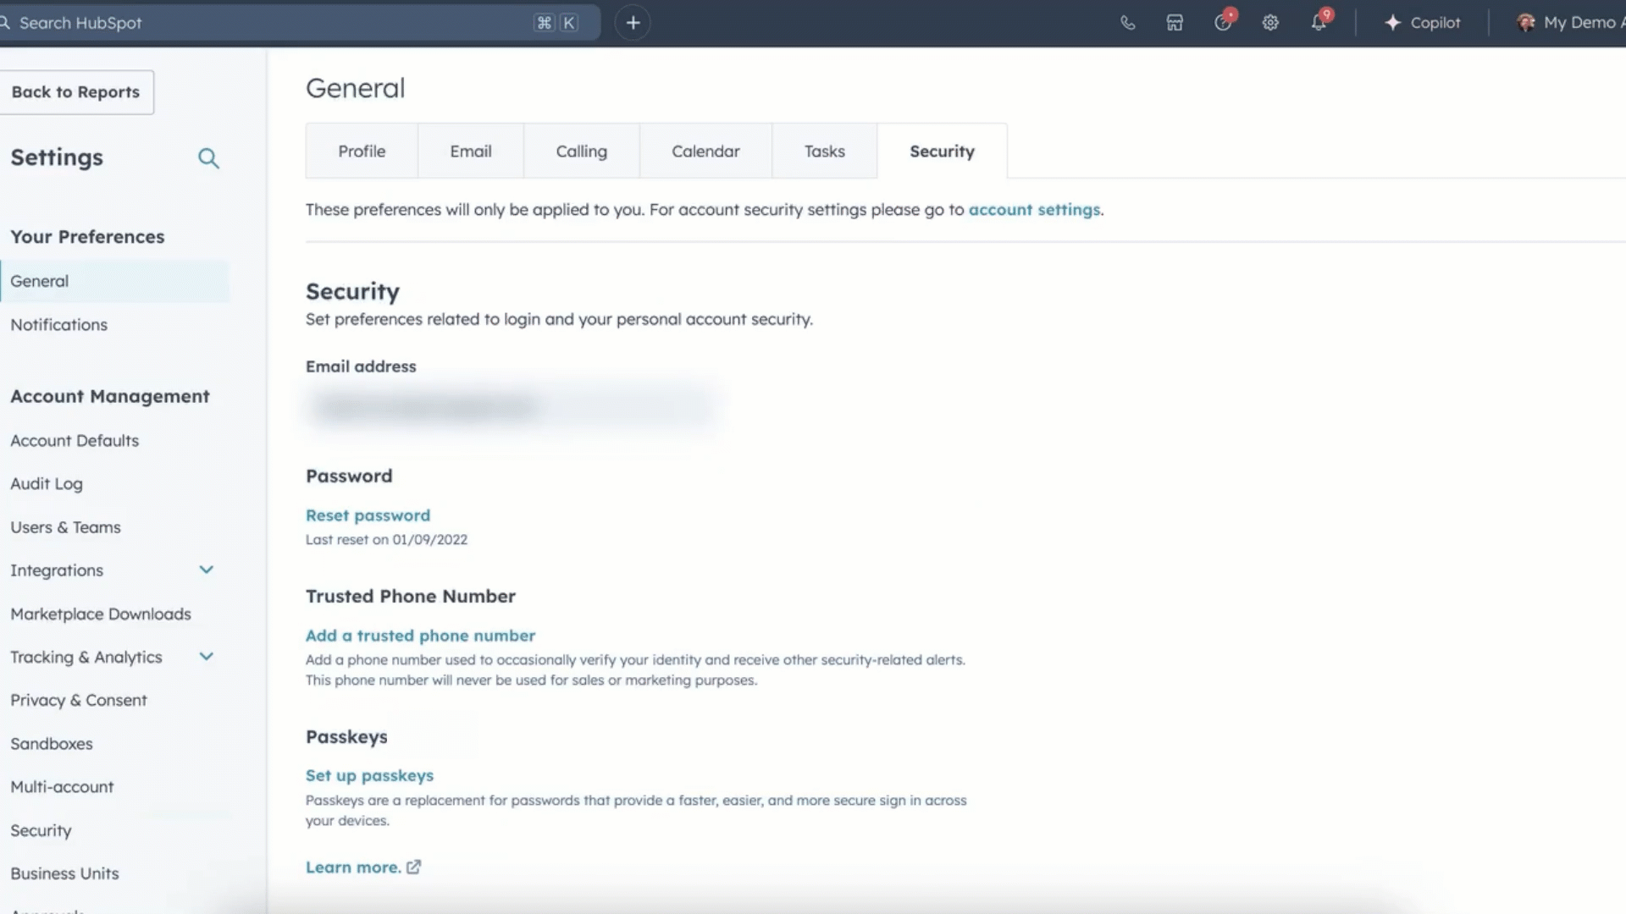This screenshot has height=914, width=1626.
Task: Open the account settings link
Action: click(x=1034, y=210)
